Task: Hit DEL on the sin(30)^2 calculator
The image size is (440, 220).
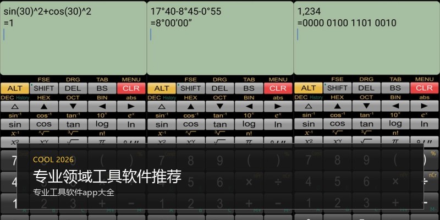Action: pos(73,89)
